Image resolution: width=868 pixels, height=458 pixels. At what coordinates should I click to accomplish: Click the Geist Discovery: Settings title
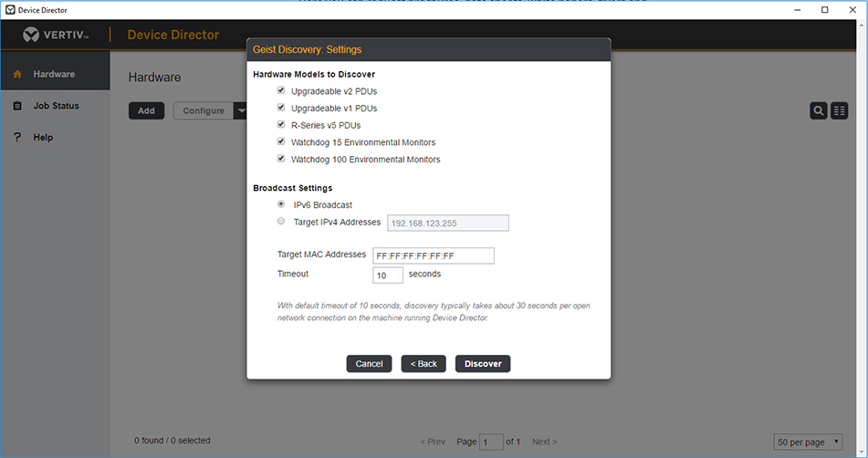(x=308, y=49)
